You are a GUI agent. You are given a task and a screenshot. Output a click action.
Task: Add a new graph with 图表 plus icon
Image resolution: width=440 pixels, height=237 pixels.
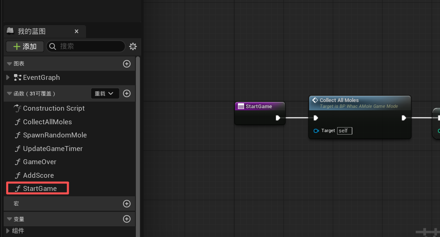(x=127, y=64)
